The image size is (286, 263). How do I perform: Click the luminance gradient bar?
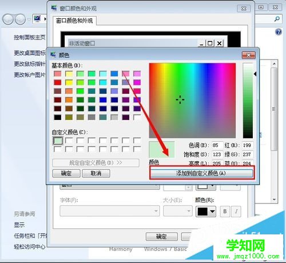click(x=248, y=101)
